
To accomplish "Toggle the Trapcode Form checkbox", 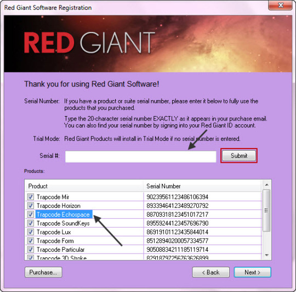I will [31, 241].
